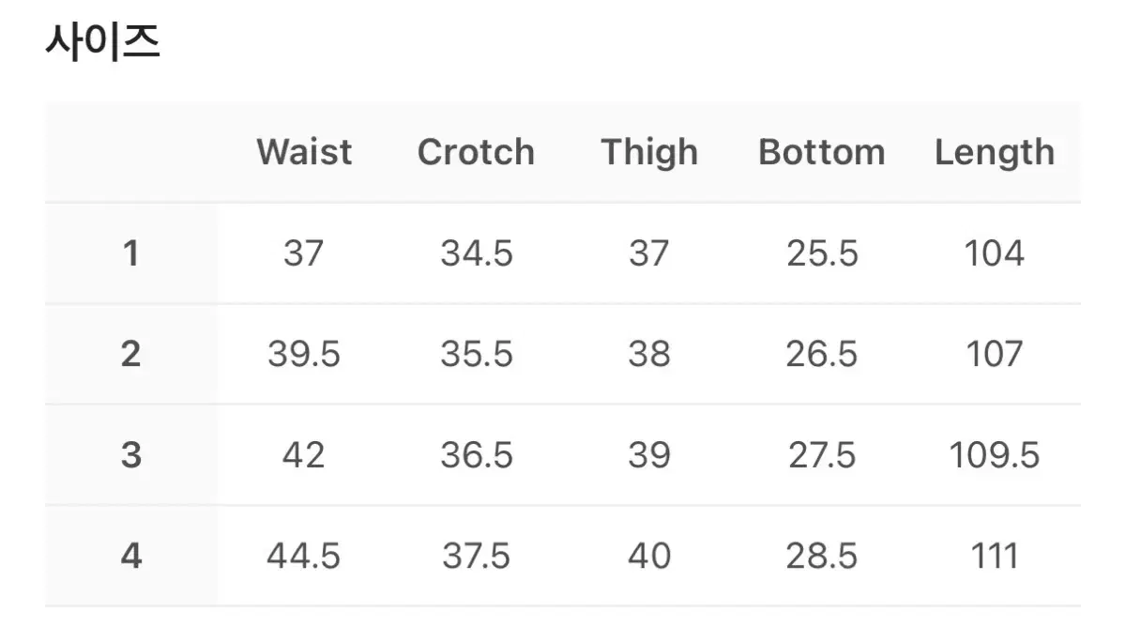Select the Length column header
Screen dimensions: 1126x642
[995, 152]
